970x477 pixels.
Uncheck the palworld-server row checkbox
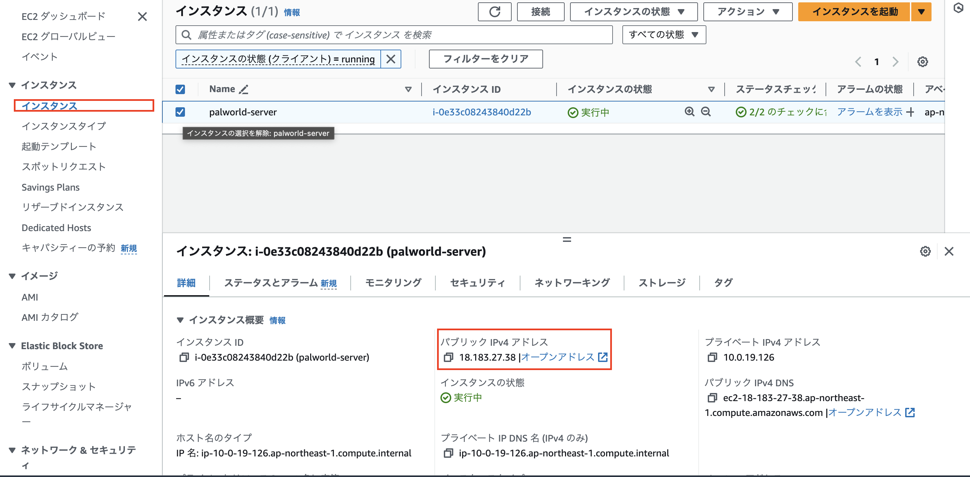pos(180,112)
